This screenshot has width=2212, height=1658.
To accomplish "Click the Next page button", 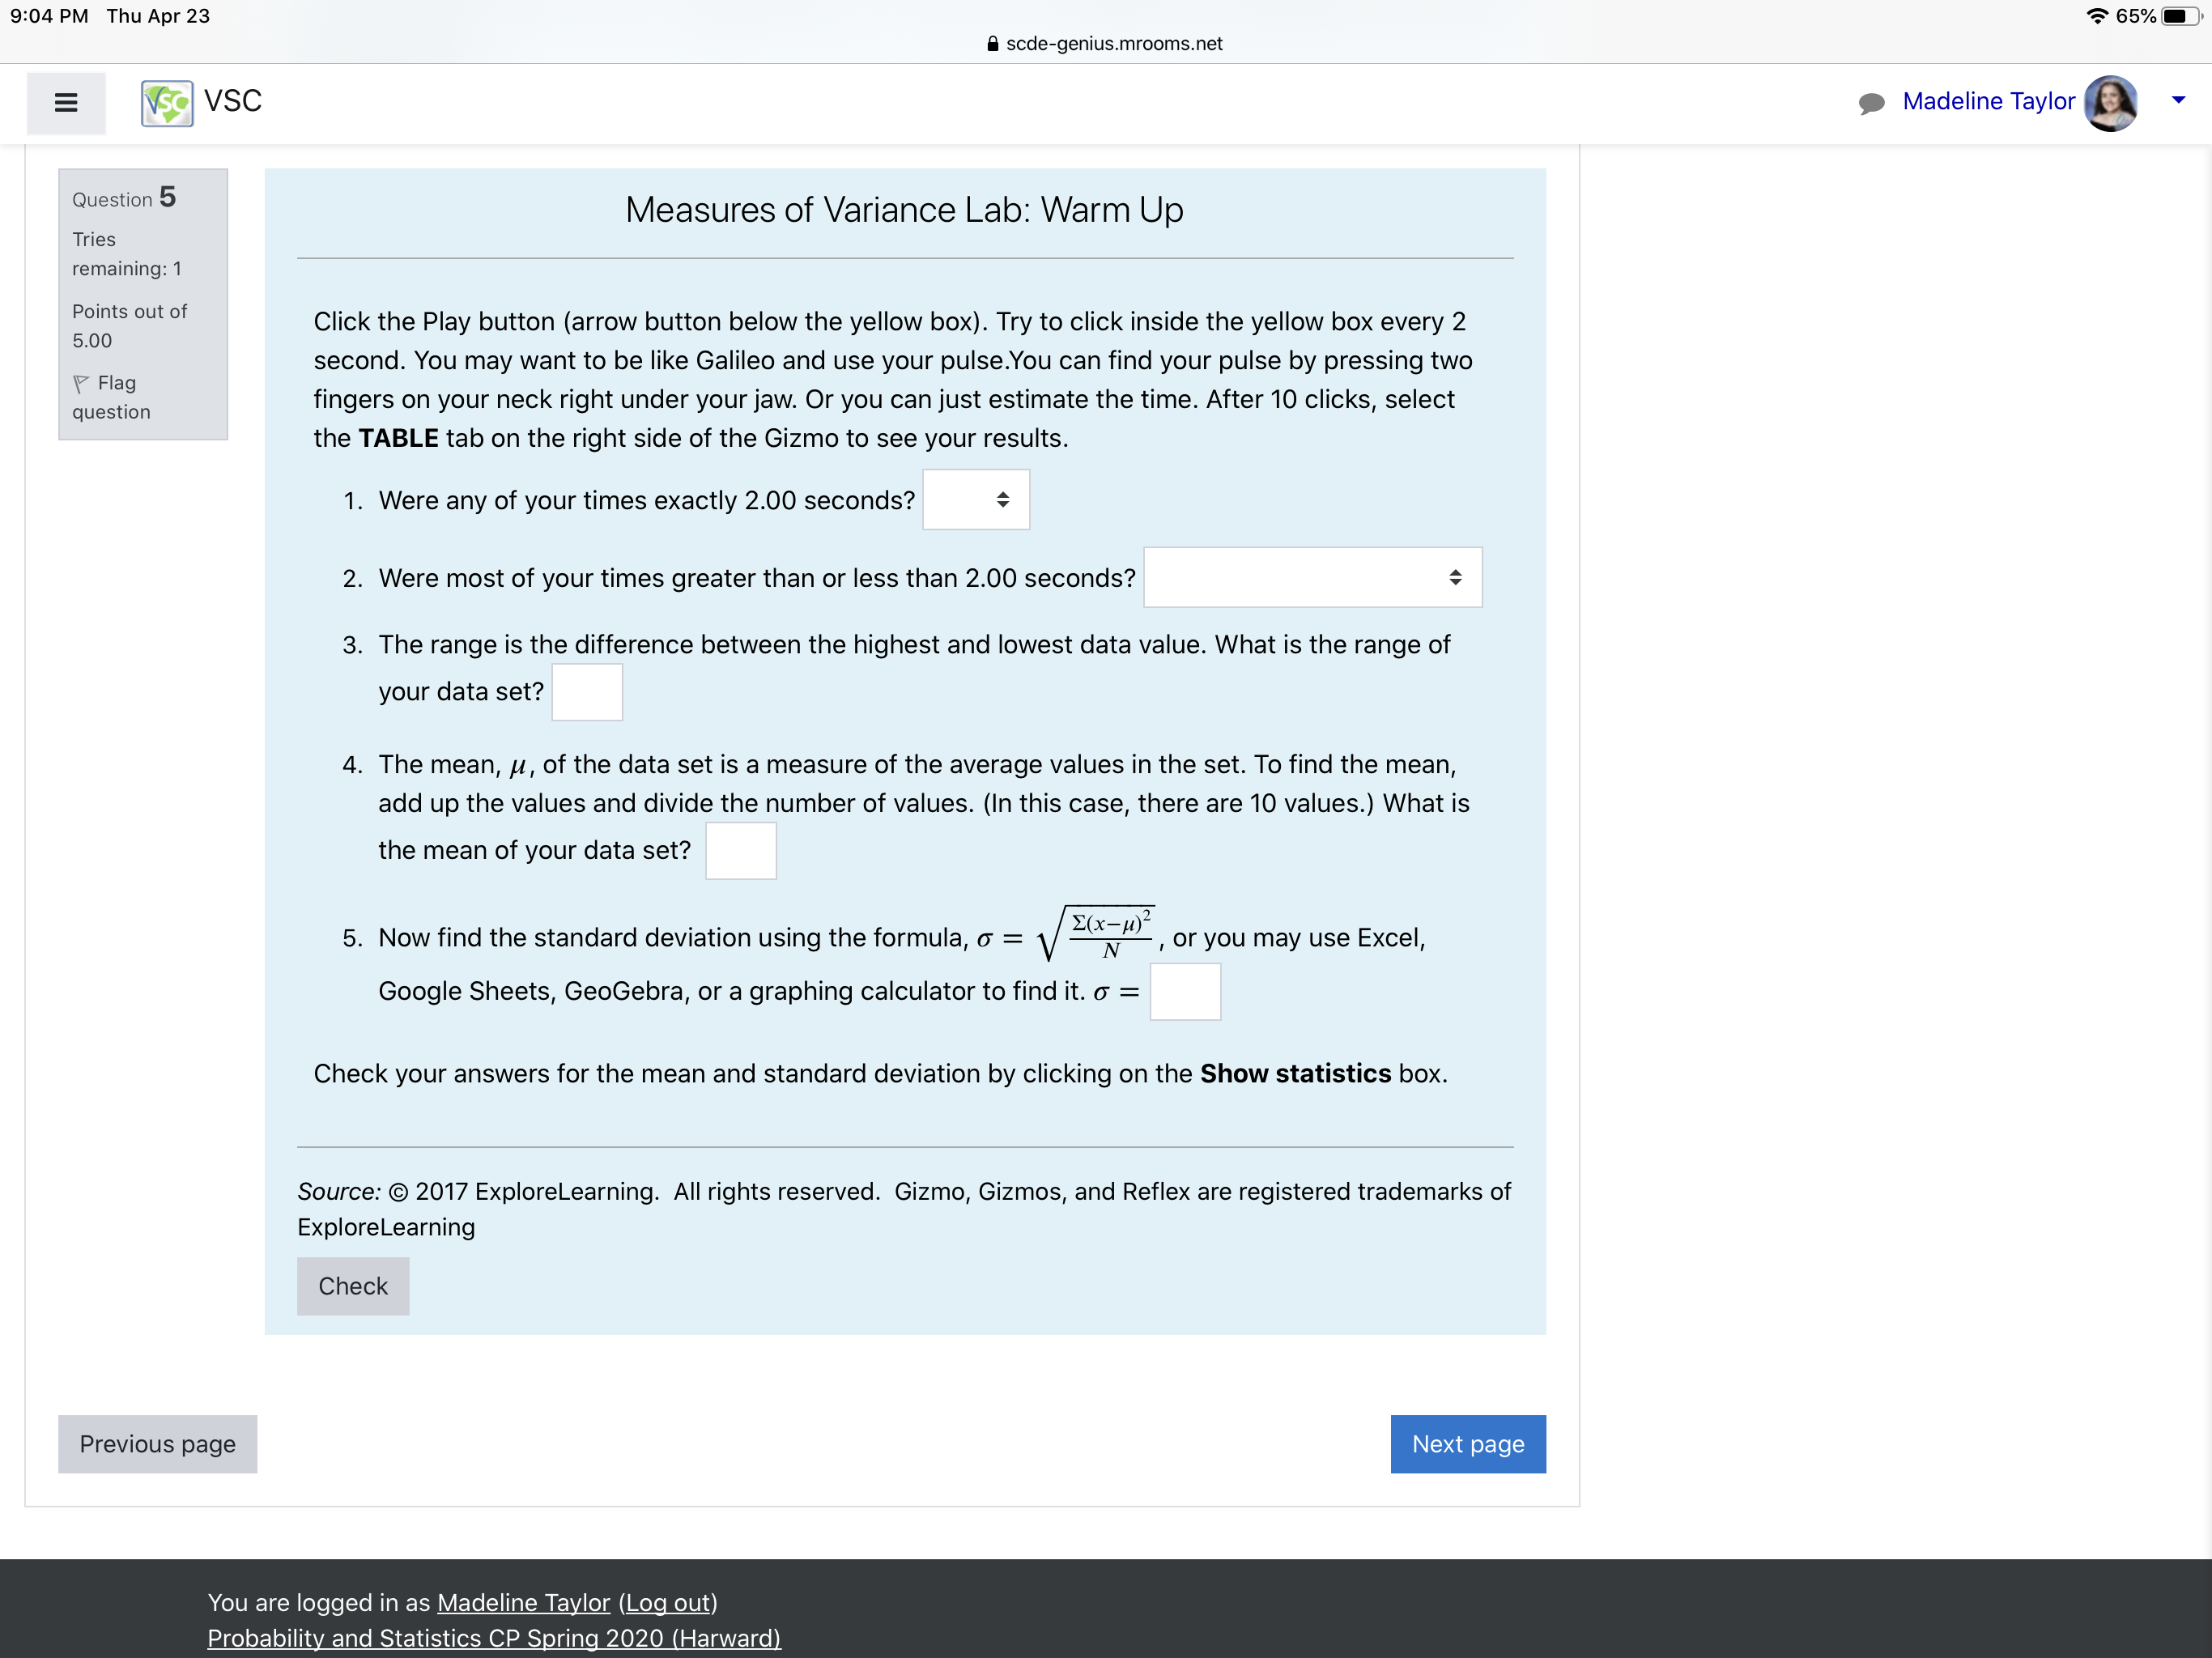I will pos(1468,1442).
